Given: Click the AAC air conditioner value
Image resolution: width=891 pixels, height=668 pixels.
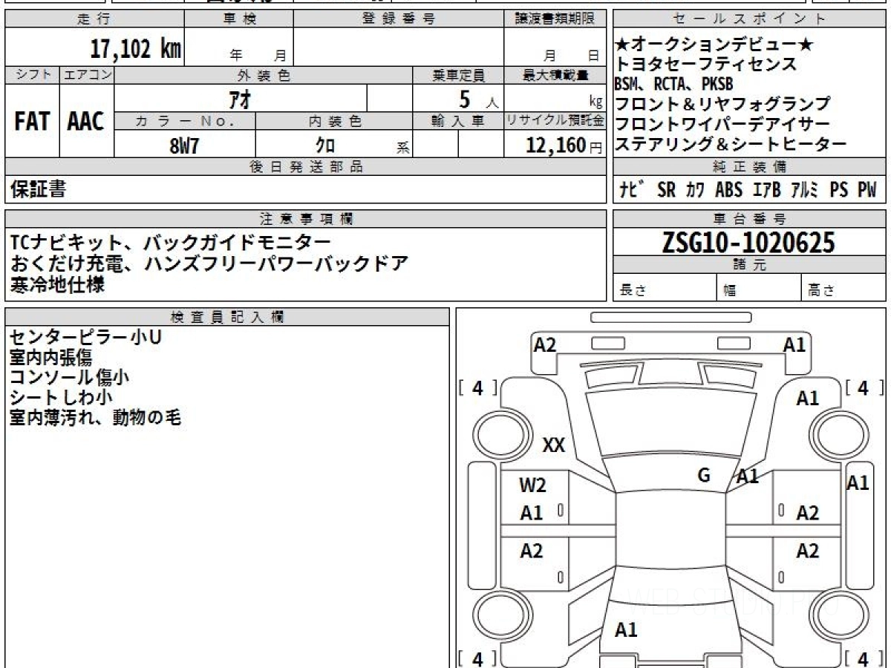Looking at the screenshot, I should [x=86, y=122].
